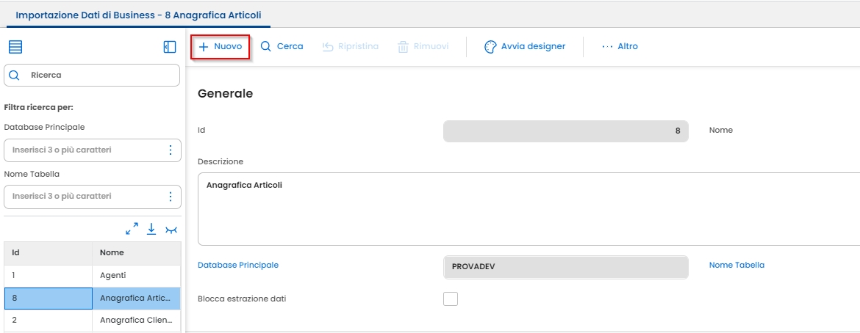
Task: Expand the results table to fullscreen
Action: point(132,229)
